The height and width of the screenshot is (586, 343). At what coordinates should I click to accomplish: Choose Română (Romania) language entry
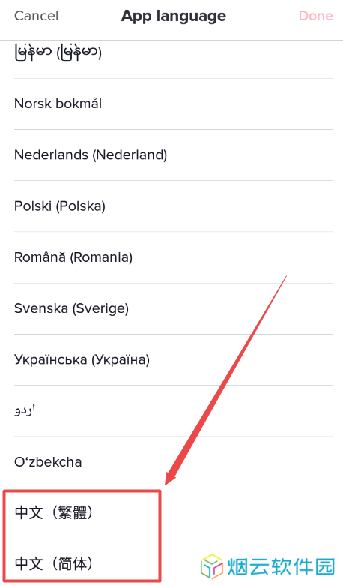pos(173,257)
